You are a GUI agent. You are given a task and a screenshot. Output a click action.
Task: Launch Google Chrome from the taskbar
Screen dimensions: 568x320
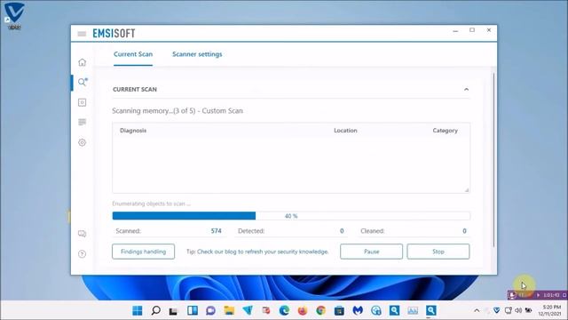click(x=320, y=310)
